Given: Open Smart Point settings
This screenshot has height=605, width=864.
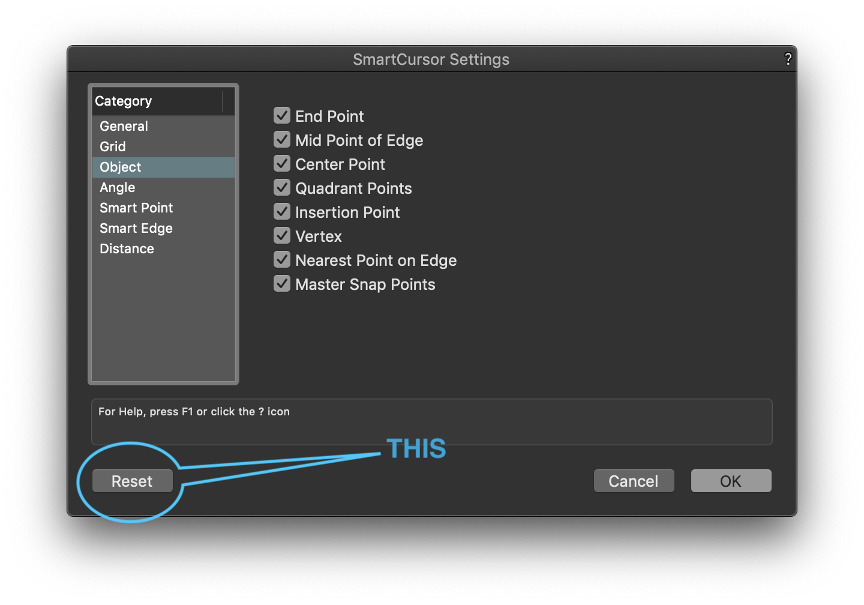Looking at the screenshot, I should [136, 208].
